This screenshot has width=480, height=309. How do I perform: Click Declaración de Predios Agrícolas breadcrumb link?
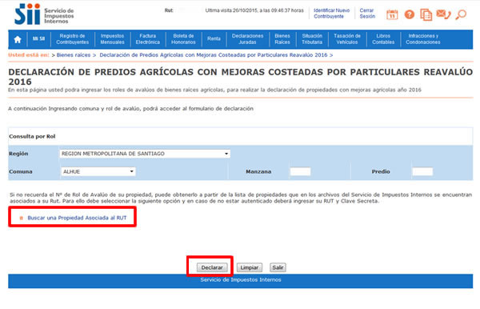(214, 55)
